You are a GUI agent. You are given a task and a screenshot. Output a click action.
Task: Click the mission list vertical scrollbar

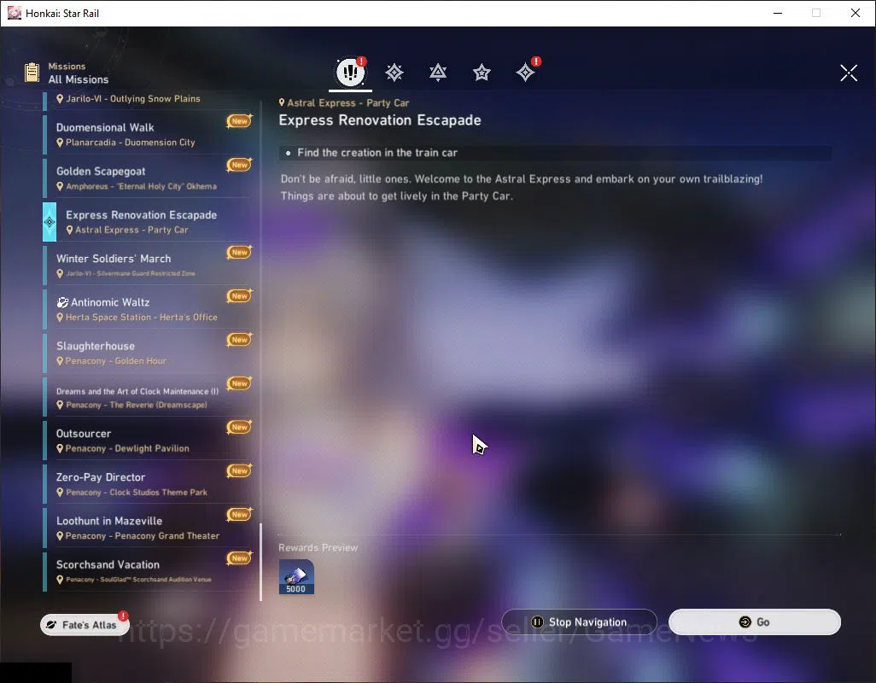pyautogui.click(x=261, y=562)
